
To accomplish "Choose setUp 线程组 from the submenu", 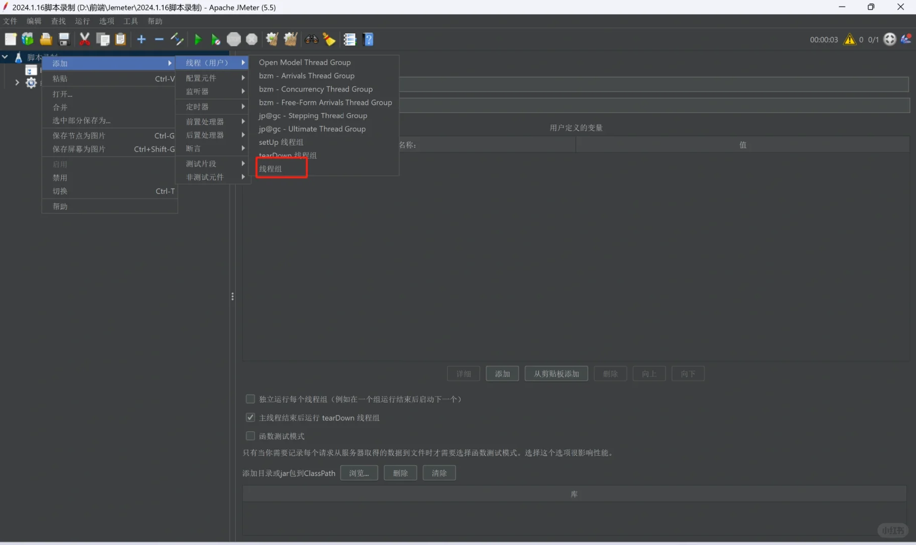I will 281,142.
